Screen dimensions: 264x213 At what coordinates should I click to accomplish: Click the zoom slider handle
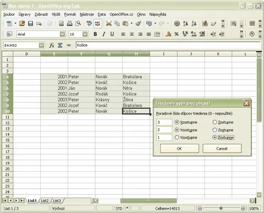point(221,208)
